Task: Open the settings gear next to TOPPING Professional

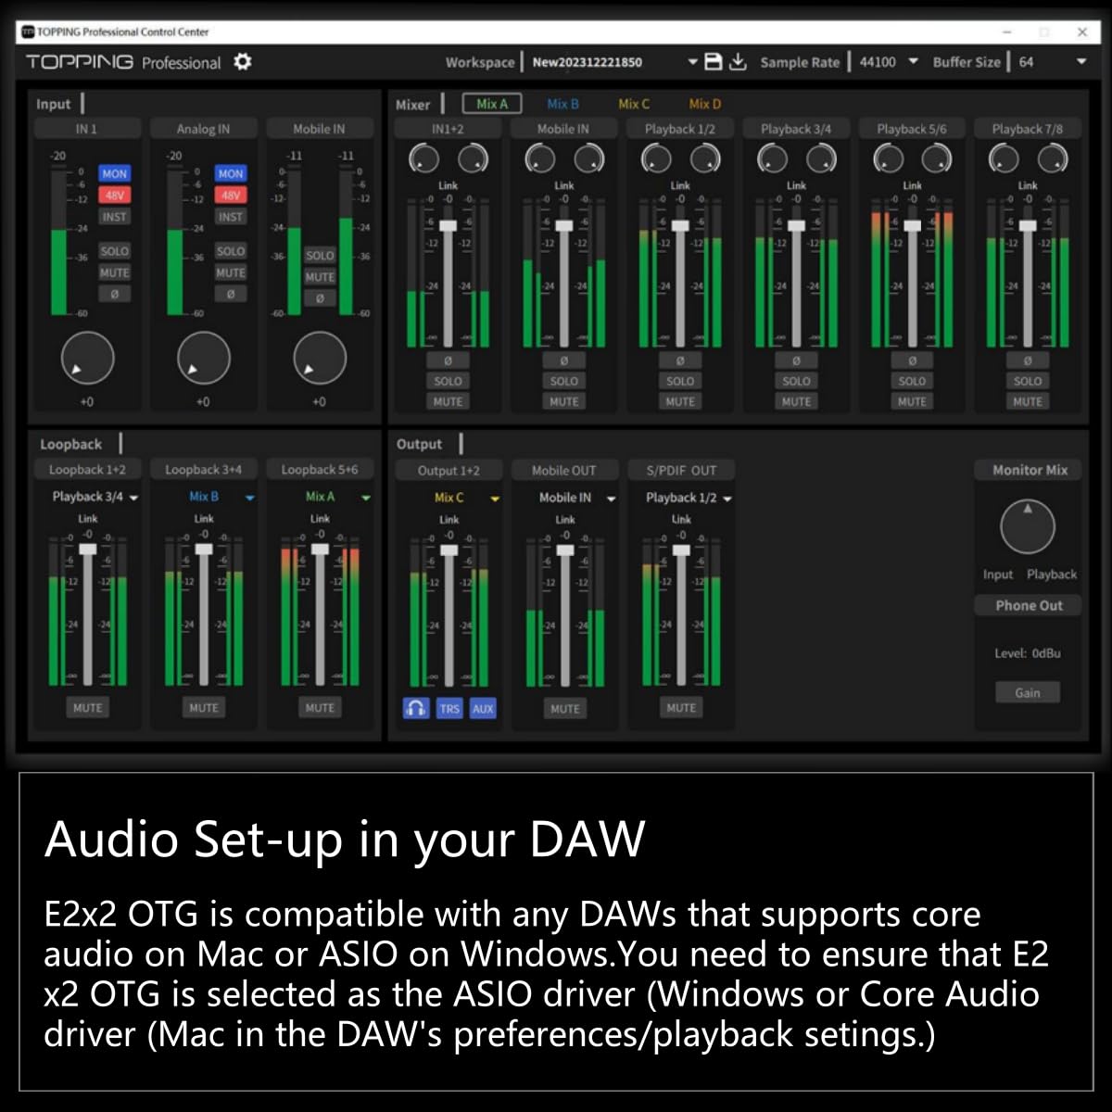Action: 243,62
